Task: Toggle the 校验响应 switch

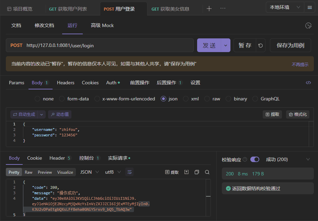Action: (x=255, y=159)
